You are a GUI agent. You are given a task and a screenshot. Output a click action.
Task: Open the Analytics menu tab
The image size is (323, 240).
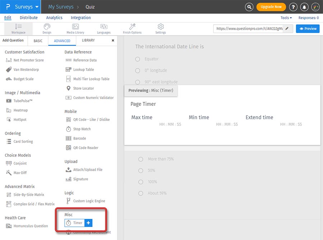tap(54, 18)
